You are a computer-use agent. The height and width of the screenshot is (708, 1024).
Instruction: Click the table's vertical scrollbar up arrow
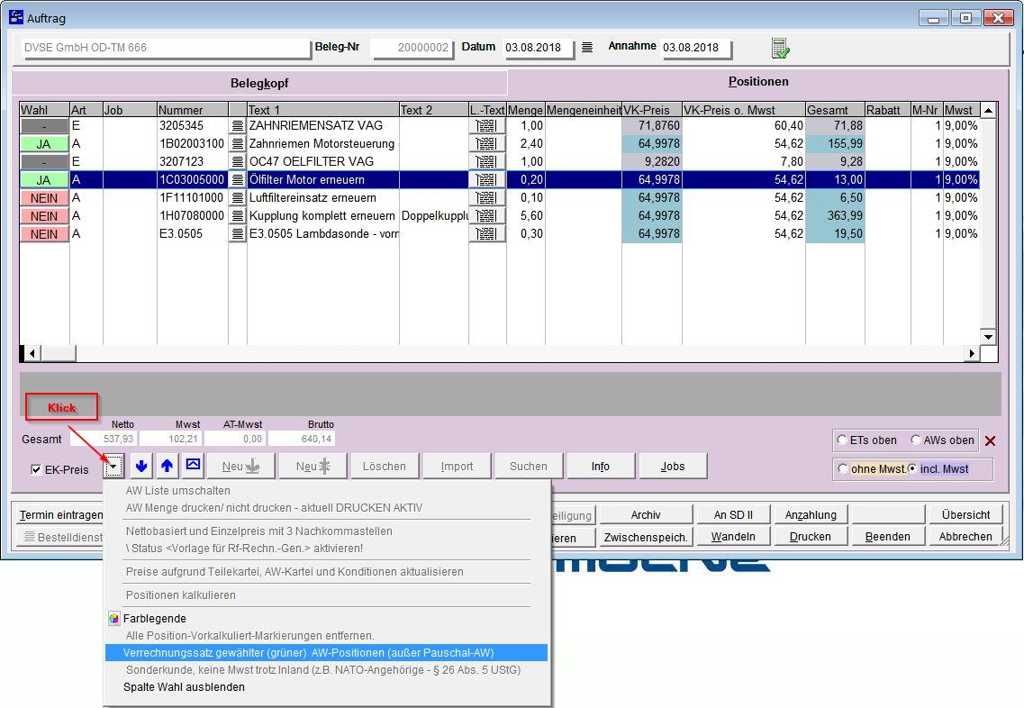(x=988, y=110)
